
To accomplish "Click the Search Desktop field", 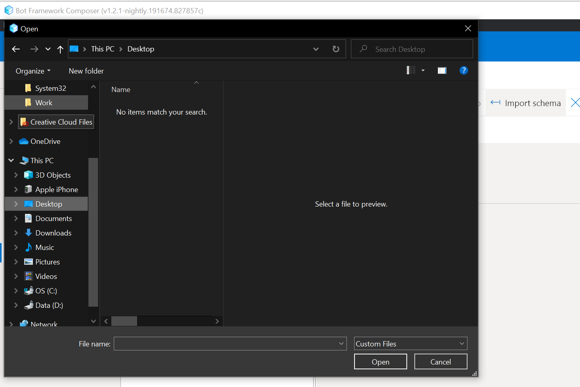I will click(x=412, y=49).
